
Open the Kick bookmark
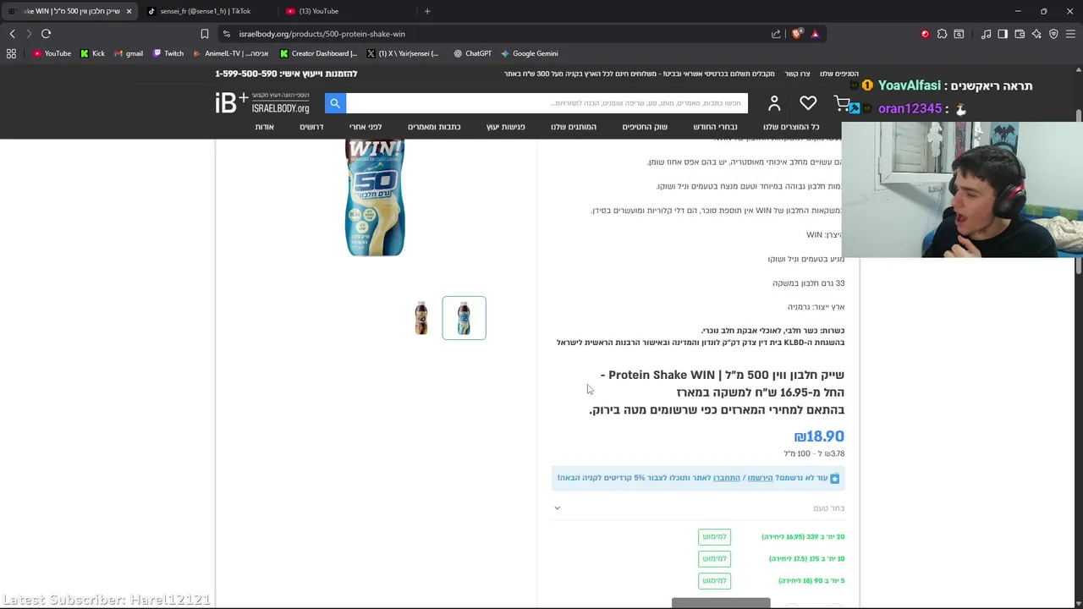92,53
